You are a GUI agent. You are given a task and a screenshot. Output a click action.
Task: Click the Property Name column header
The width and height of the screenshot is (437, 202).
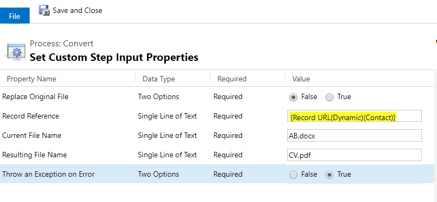31,79
